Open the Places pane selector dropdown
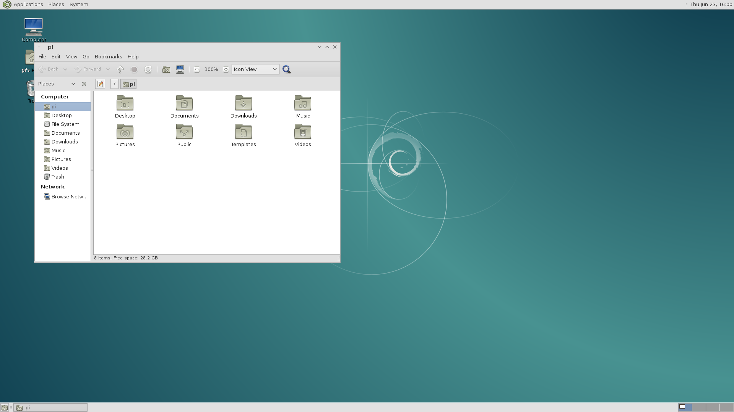Image resolution: width=734 pixels, height=412 pixels. [x=57, y=84]
